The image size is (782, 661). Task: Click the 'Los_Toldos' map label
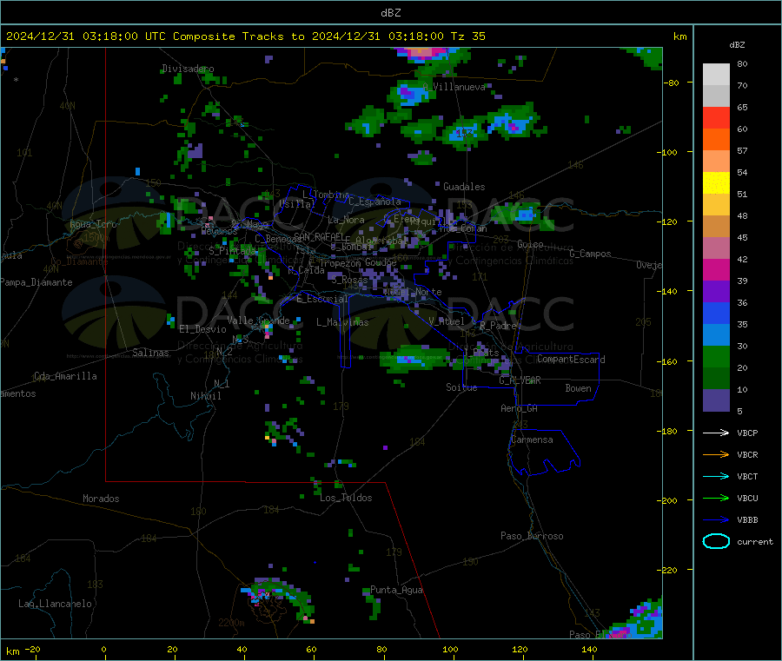click(346, 498)
